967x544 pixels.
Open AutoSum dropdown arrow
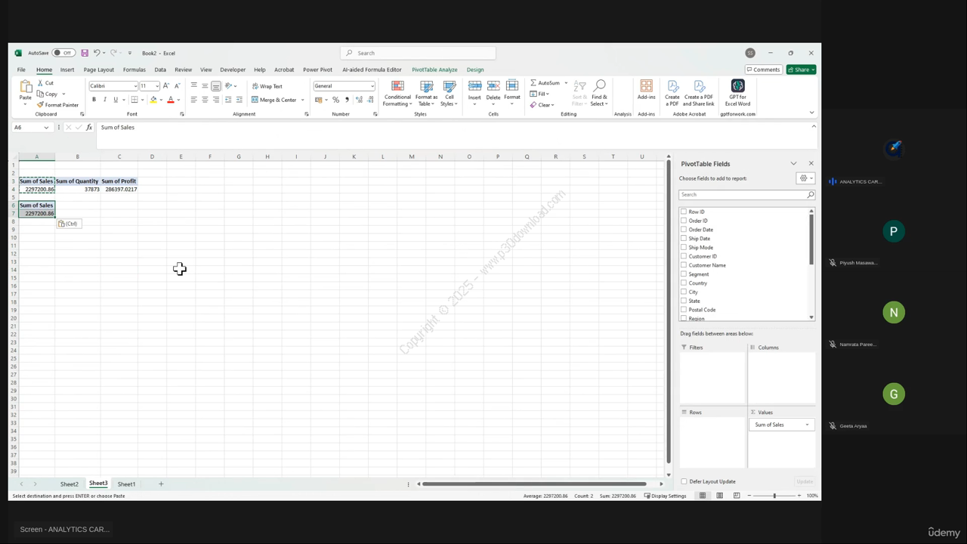[566, 83]
